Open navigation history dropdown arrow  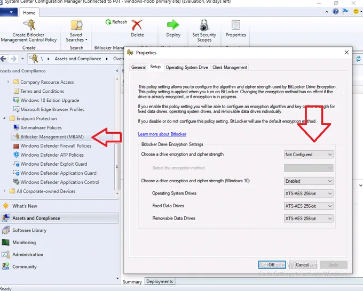[x=22, y=59]
